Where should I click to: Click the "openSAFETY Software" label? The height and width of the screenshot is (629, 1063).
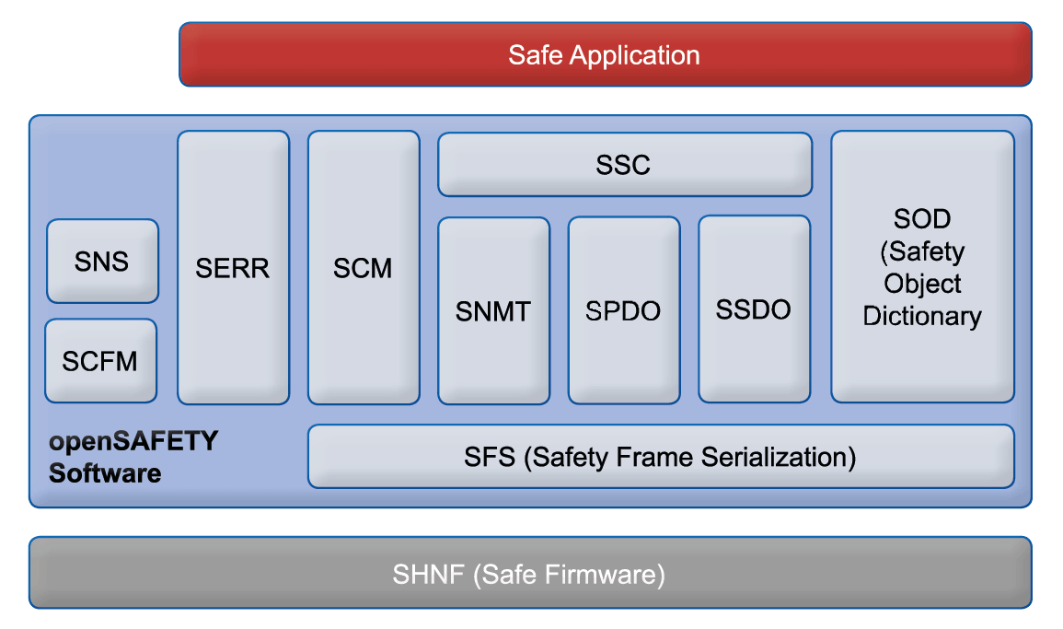point(133,457)
